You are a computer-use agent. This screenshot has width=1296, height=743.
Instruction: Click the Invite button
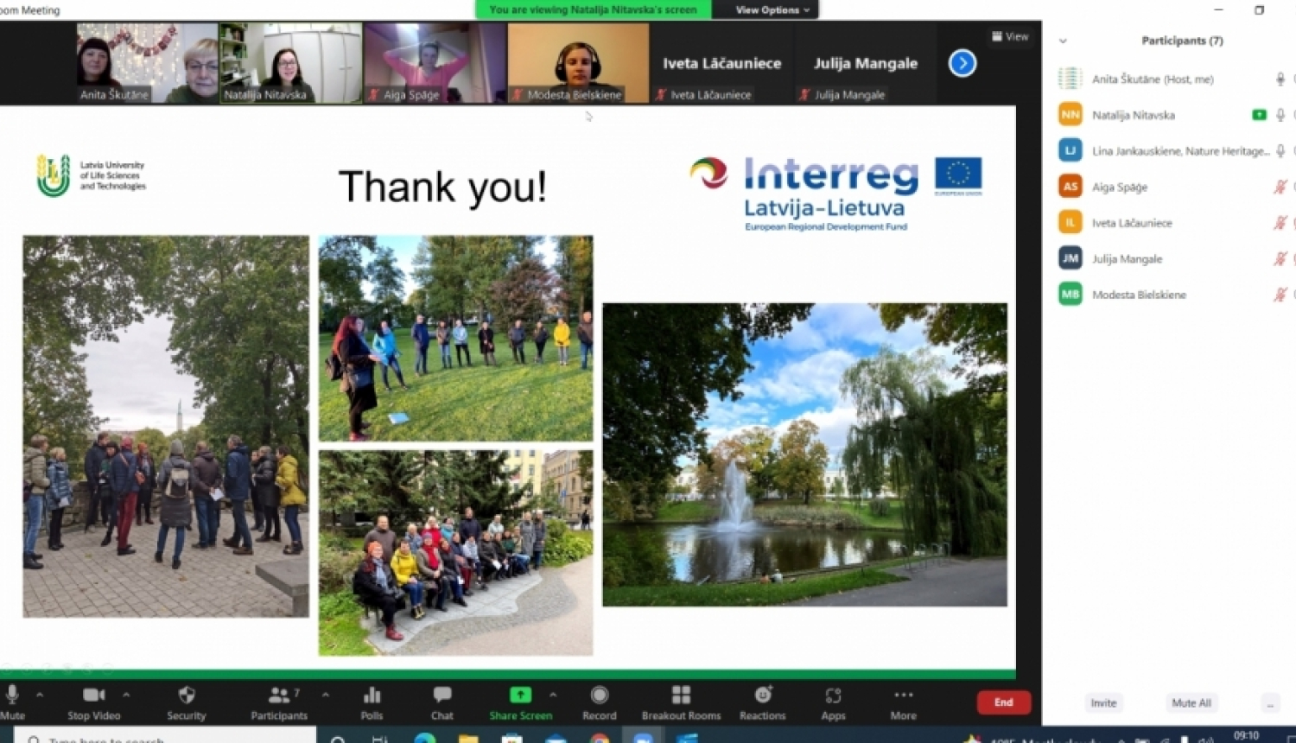pos(1103,703)
